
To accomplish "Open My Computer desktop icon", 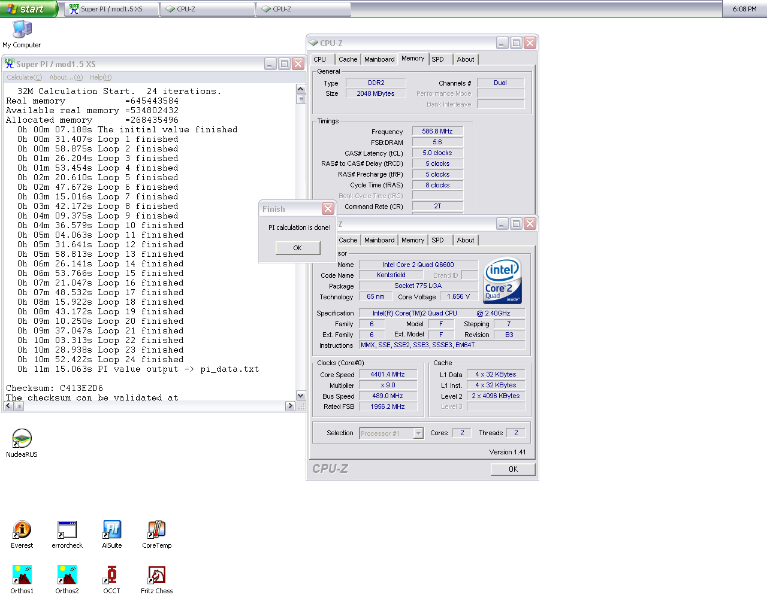I will pyautogui.click(x=22, y=34).
